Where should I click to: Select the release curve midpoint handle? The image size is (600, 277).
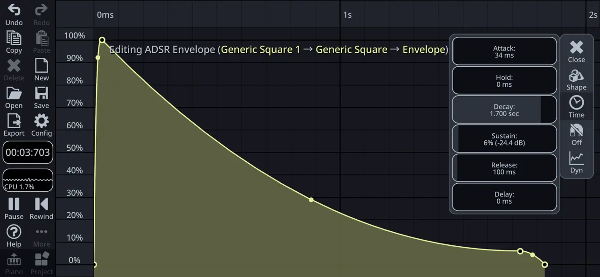coord(532,255)
